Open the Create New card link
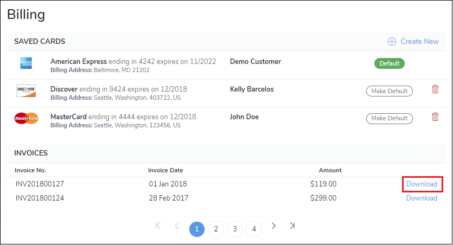Image resolution: width=453 pixels, height=245 pixels. [x=419, y=42]
